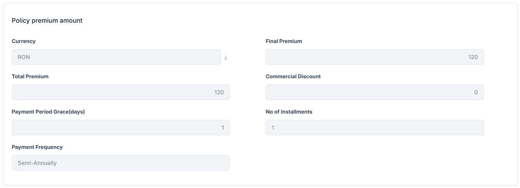Click the 0 value in Commercial Discount
520x188 pixels.
click(476, 92)
